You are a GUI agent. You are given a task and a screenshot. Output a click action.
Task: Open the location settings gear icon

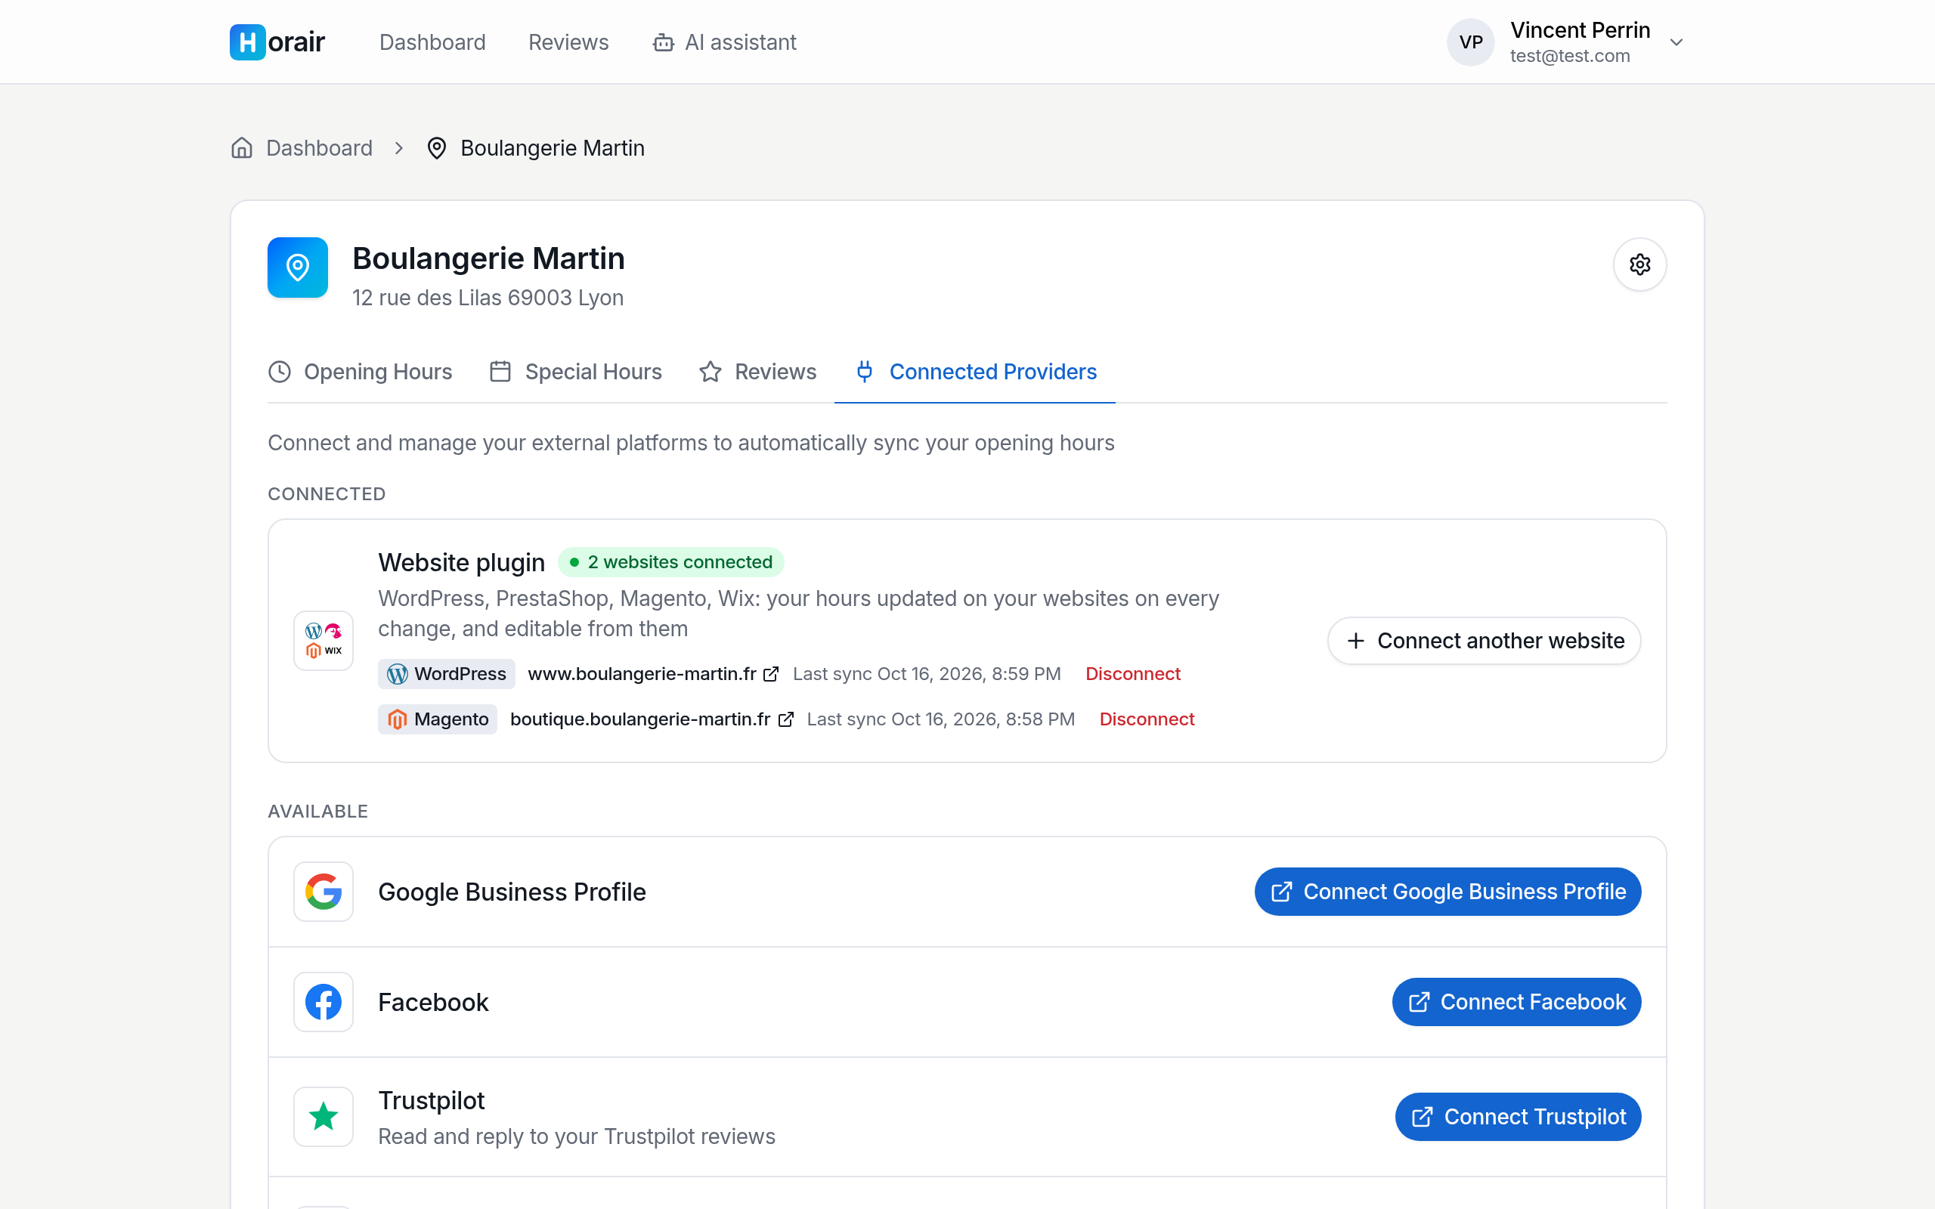click(x=1639, y=264)
